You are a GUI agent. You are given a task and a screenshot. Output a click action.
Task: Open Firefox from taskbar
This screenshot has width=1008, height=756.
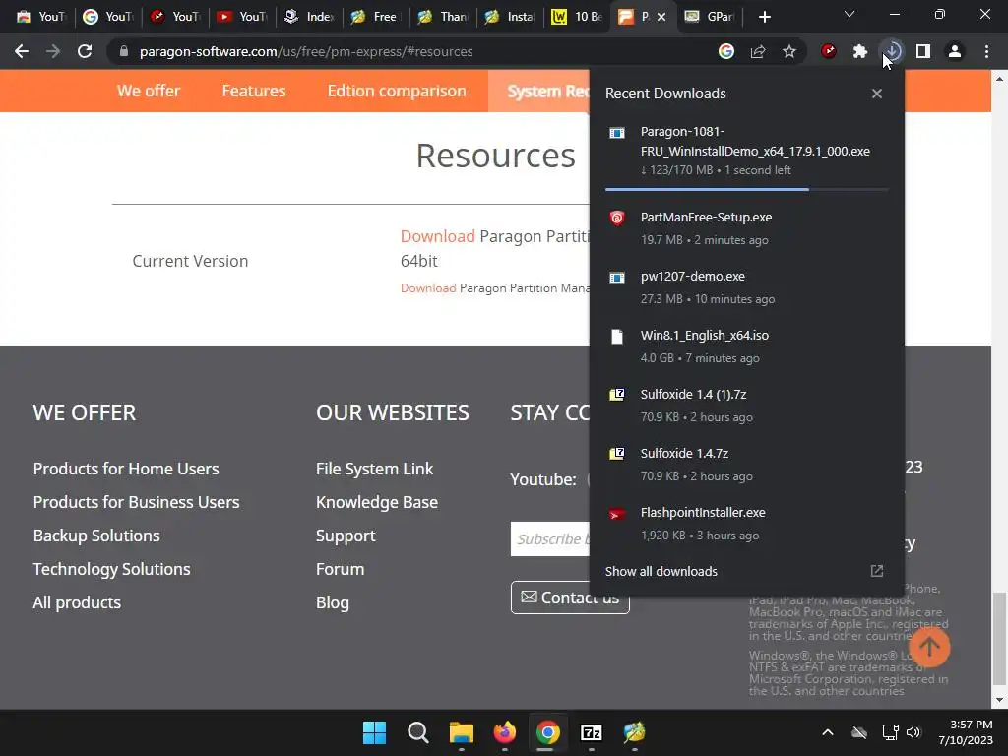point(505,732)
